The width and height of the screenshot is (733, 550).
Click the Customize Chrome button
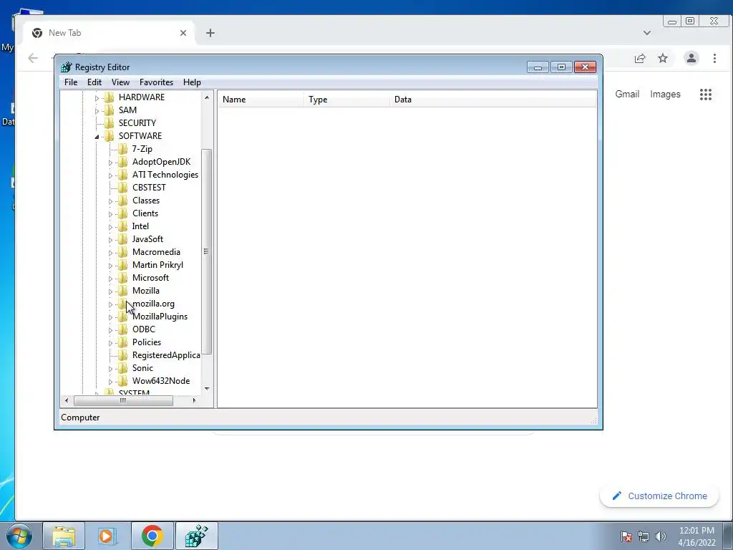pyautogui.click(x=659, y=496)
